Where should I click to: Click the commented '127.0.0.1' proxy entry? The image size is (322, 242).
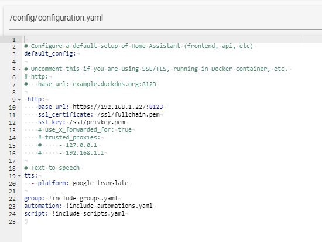[x=81, y=145]
